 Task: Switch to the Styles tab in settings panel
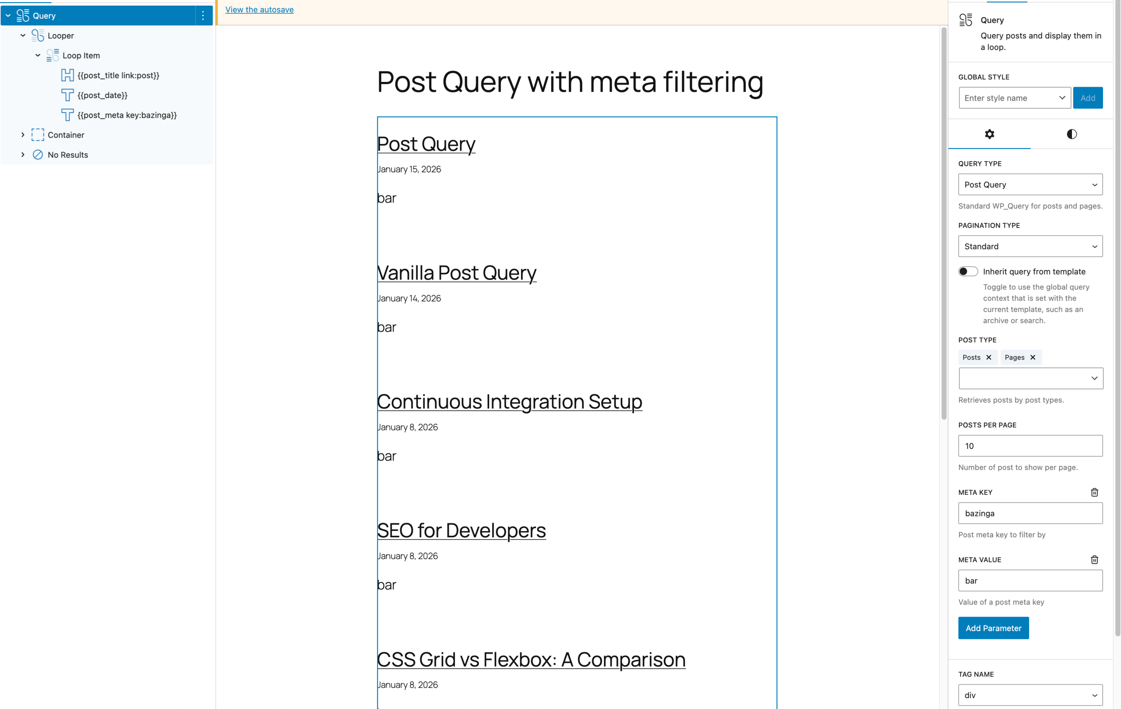(1071, 134)
